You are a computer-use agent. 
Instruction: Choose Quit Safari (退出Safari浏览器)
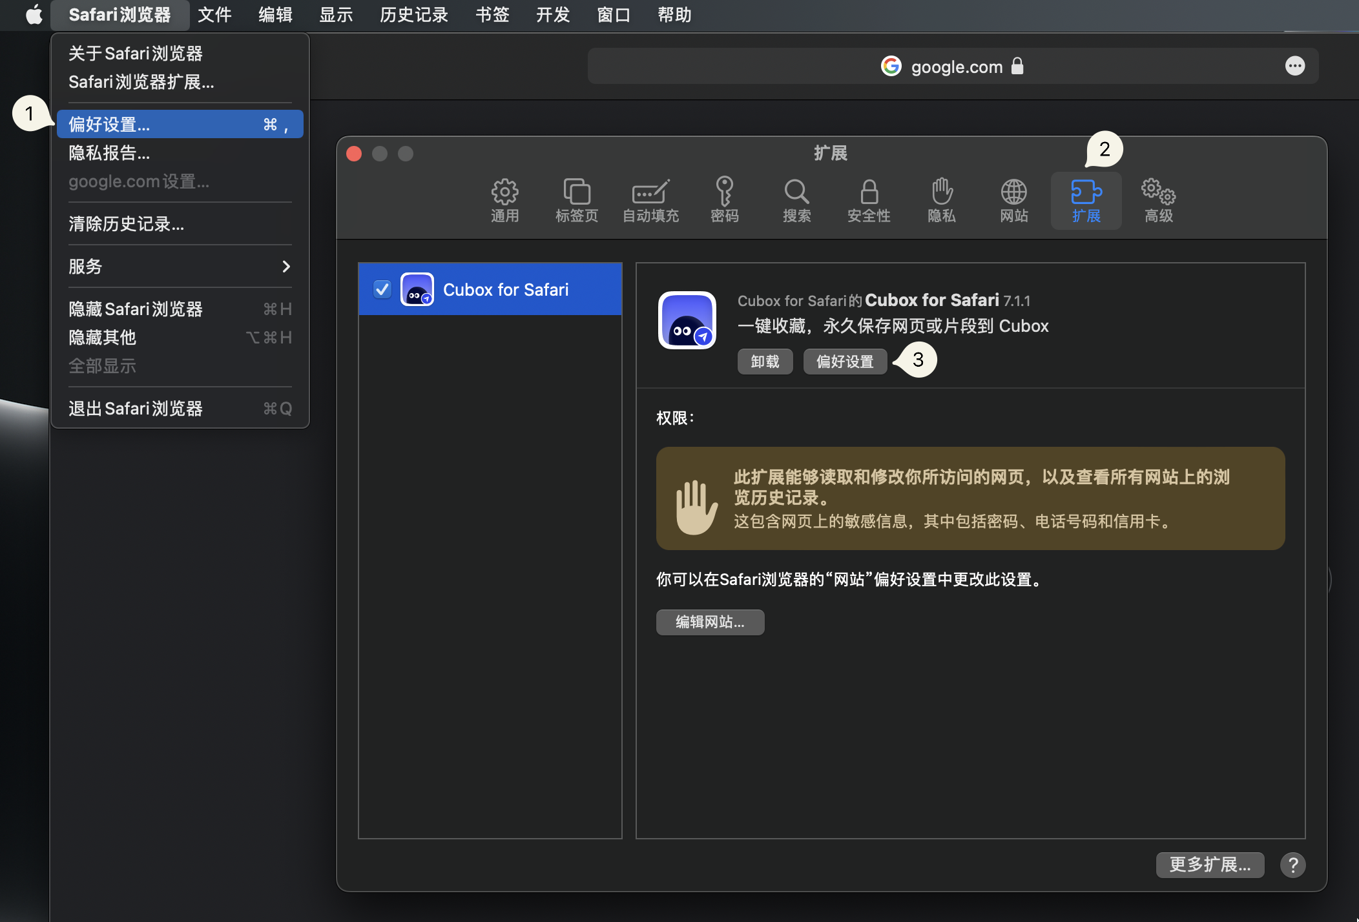point(180,409)
